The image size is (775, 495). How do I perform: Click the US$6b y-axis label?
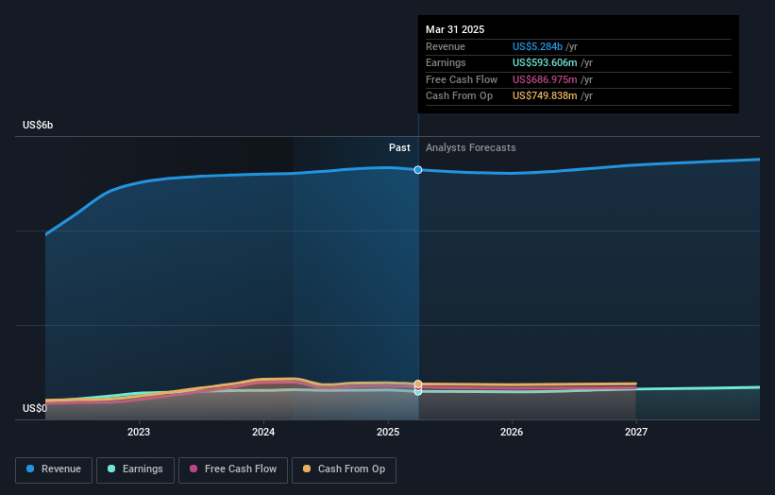38,125
